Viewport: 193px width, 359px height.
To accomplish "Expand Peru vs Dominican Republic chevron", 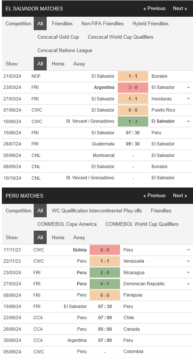I will coord(188,284).
